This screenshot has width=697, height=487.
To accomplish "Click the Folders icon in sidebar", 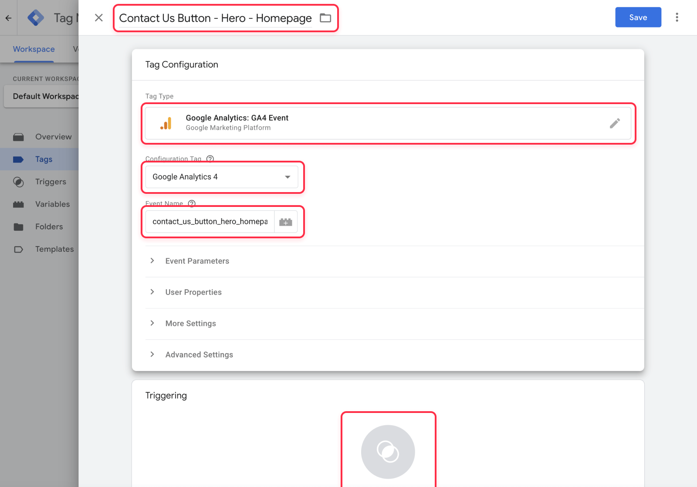I will point(18,227).
